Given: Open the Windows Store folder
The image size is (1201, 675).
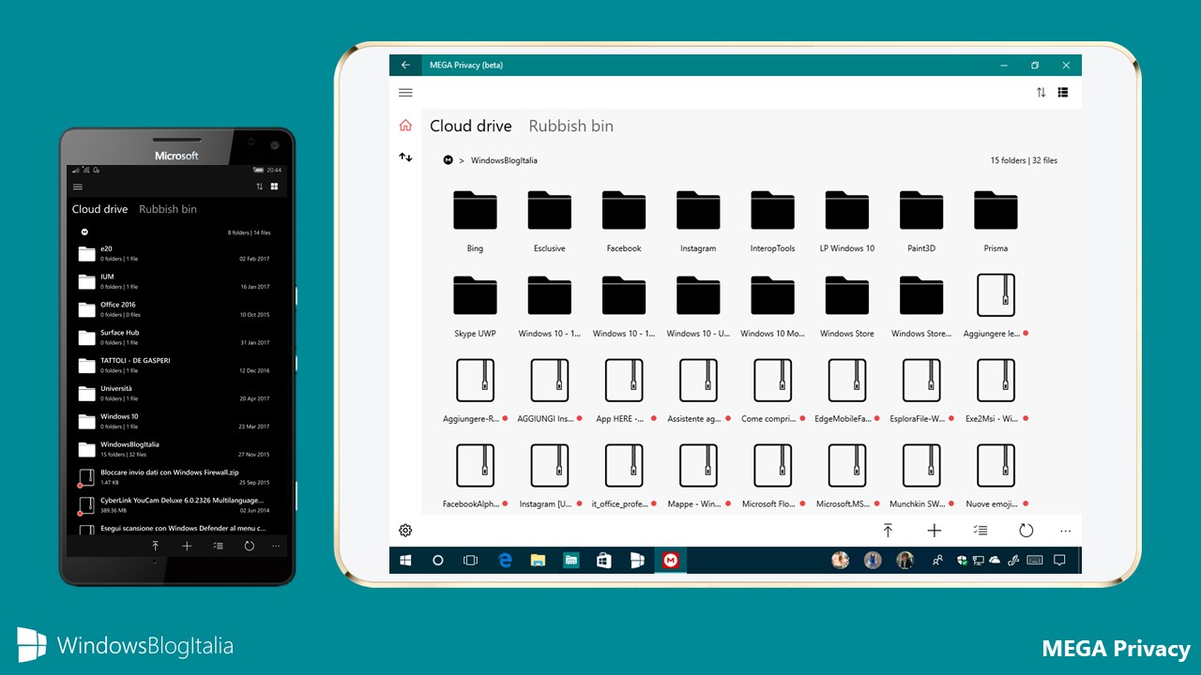Looking at the screenshot, I should 847,307.
